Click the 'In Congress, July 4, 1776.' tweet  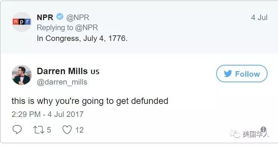(82, 38)
